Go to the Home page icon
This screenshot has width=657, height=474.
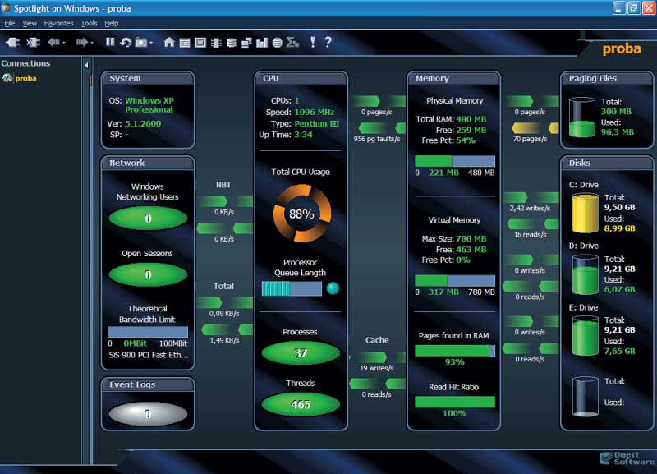point(169,42)
